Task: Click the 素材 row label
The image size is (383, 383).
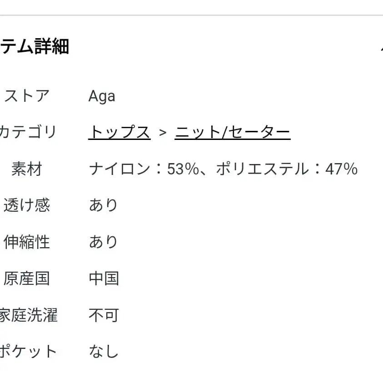Action: click(28, 169)
